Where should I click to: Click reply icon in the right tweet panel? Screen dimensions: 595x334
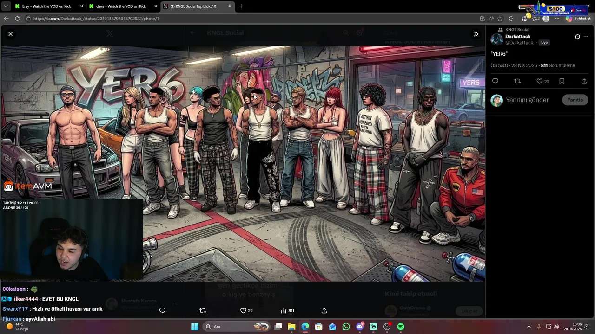tap(495, 81)
